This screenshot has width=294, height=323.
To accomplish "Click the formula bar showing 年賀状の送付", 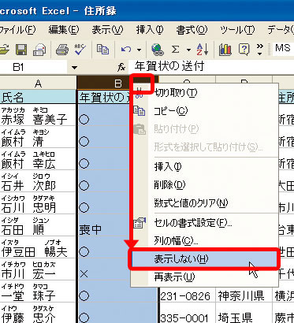I will 211,67.
